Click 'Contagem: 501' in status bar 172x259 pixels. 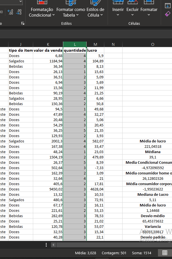(x=114, y=253)
